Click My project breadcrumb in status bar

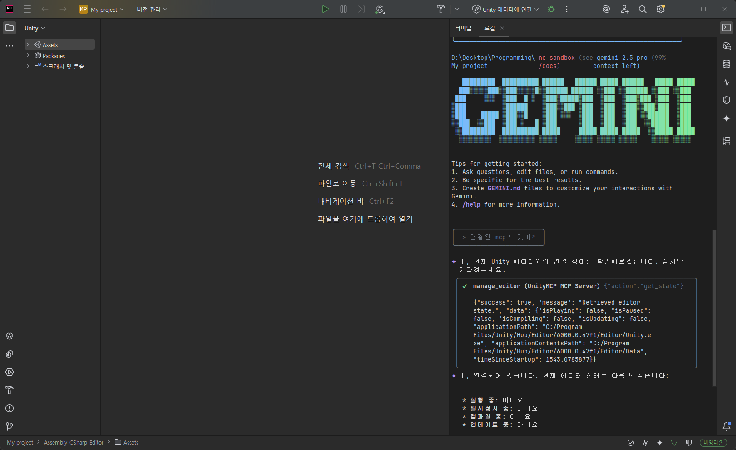tap(20, 443)
